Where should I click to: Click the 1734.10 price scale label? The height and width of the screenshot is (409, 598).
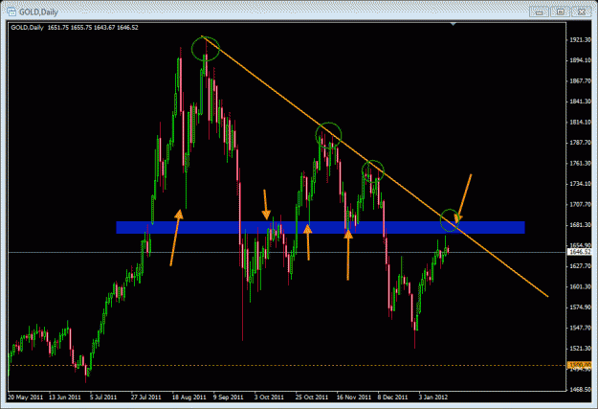pos(580,184)
